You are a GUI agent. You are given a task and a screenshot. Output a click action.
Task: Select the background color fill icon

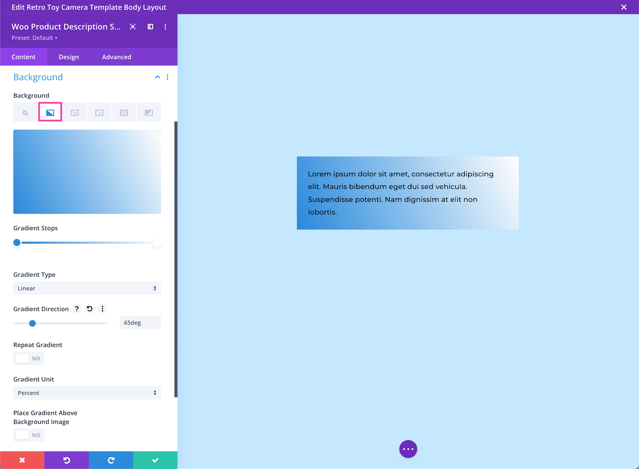click(25, 112)
